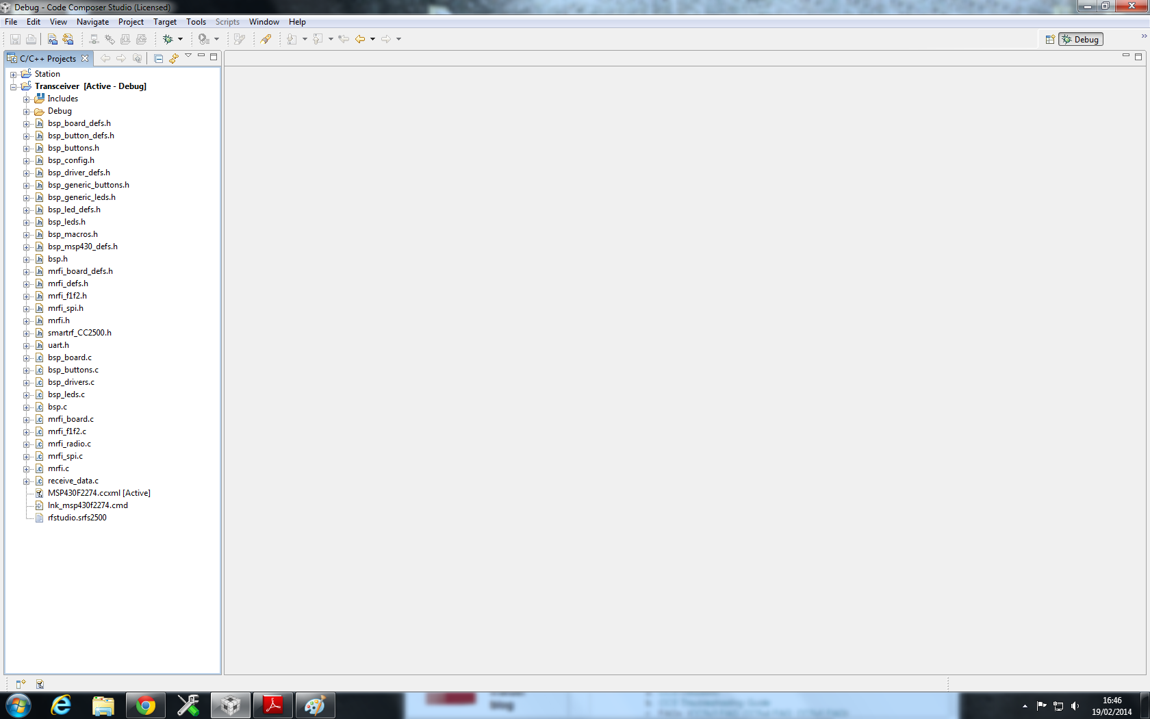1150x719 pixels.
Task: Open the File menu
Action: [x=11, y=22]
